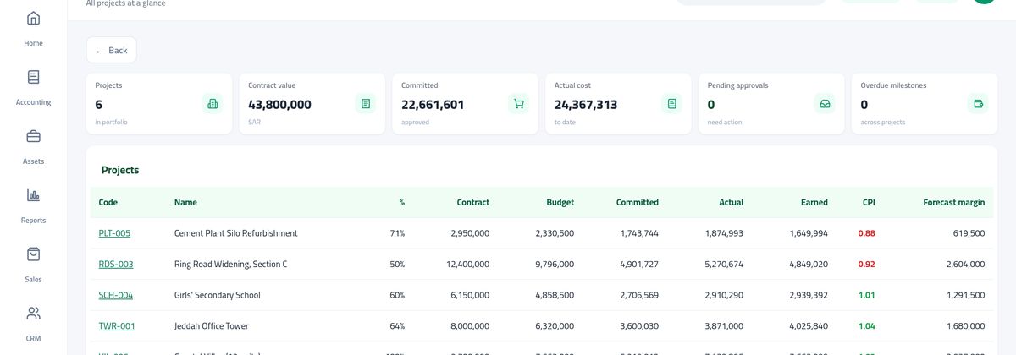Image resolution: width=1016 pixels, height=355 pixels.
Task: Click the Actual cost receipt icon
Action: click(671, 104)
